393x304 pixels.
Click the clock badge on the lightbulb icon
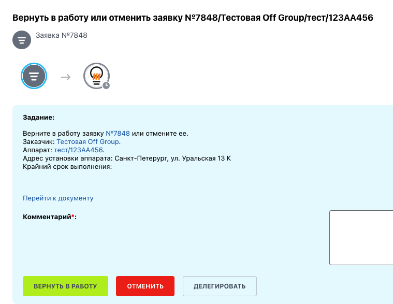click(x=106, y=85)
